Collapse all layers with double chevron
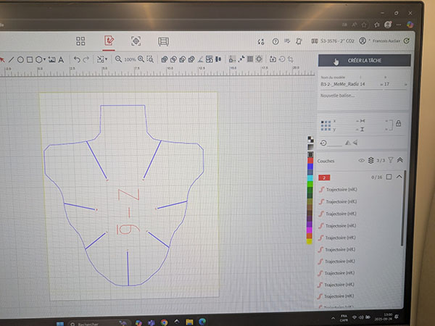This screenshot has width=435, height=326. pyautogui.click(x=399, y=161)
